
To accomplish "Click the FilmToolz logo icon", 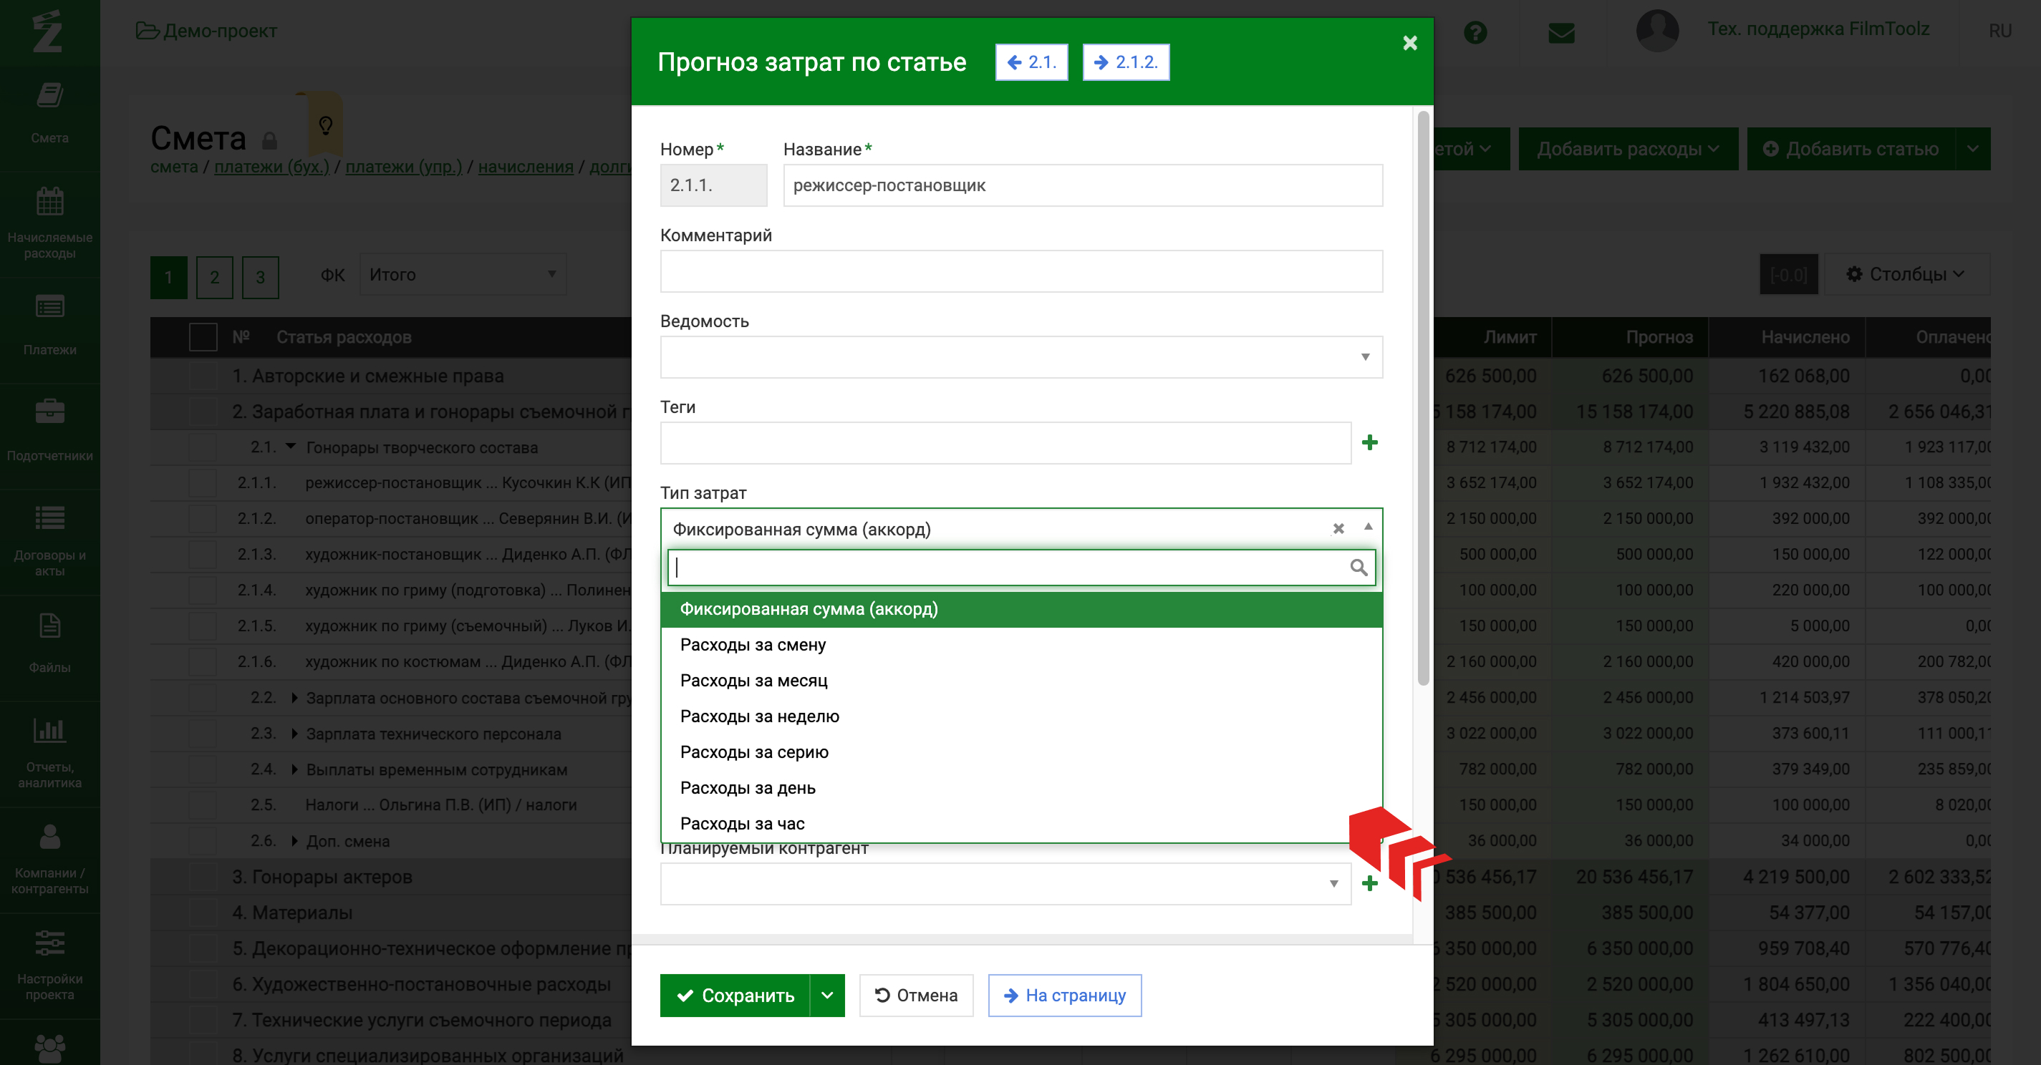I will [47, 31].
